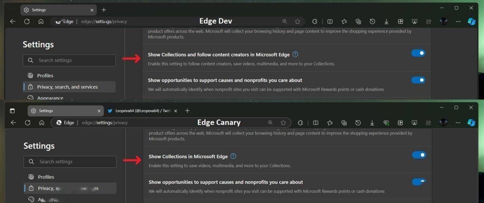Open help icon beside Canary Show Collections setting

point(233,156)
